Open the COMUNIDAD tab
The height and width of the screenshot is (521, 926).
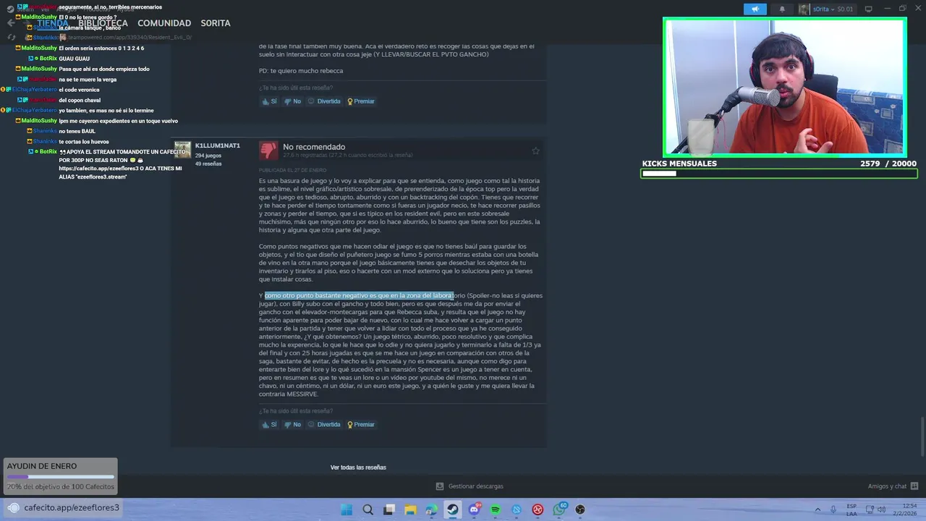click(x=164, y=23)
